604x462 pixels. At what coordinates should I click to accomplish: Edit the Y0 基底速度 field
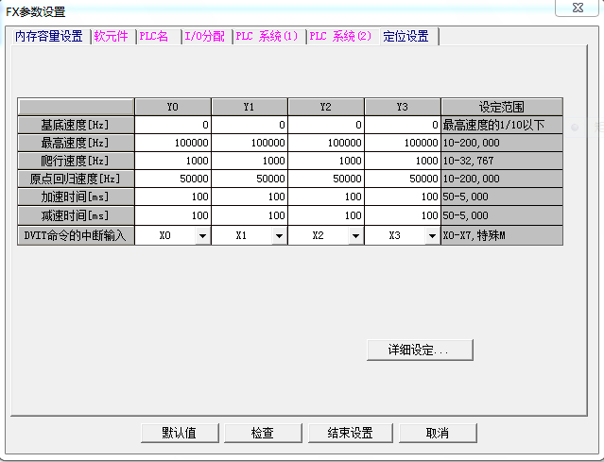tap(173, 125)
